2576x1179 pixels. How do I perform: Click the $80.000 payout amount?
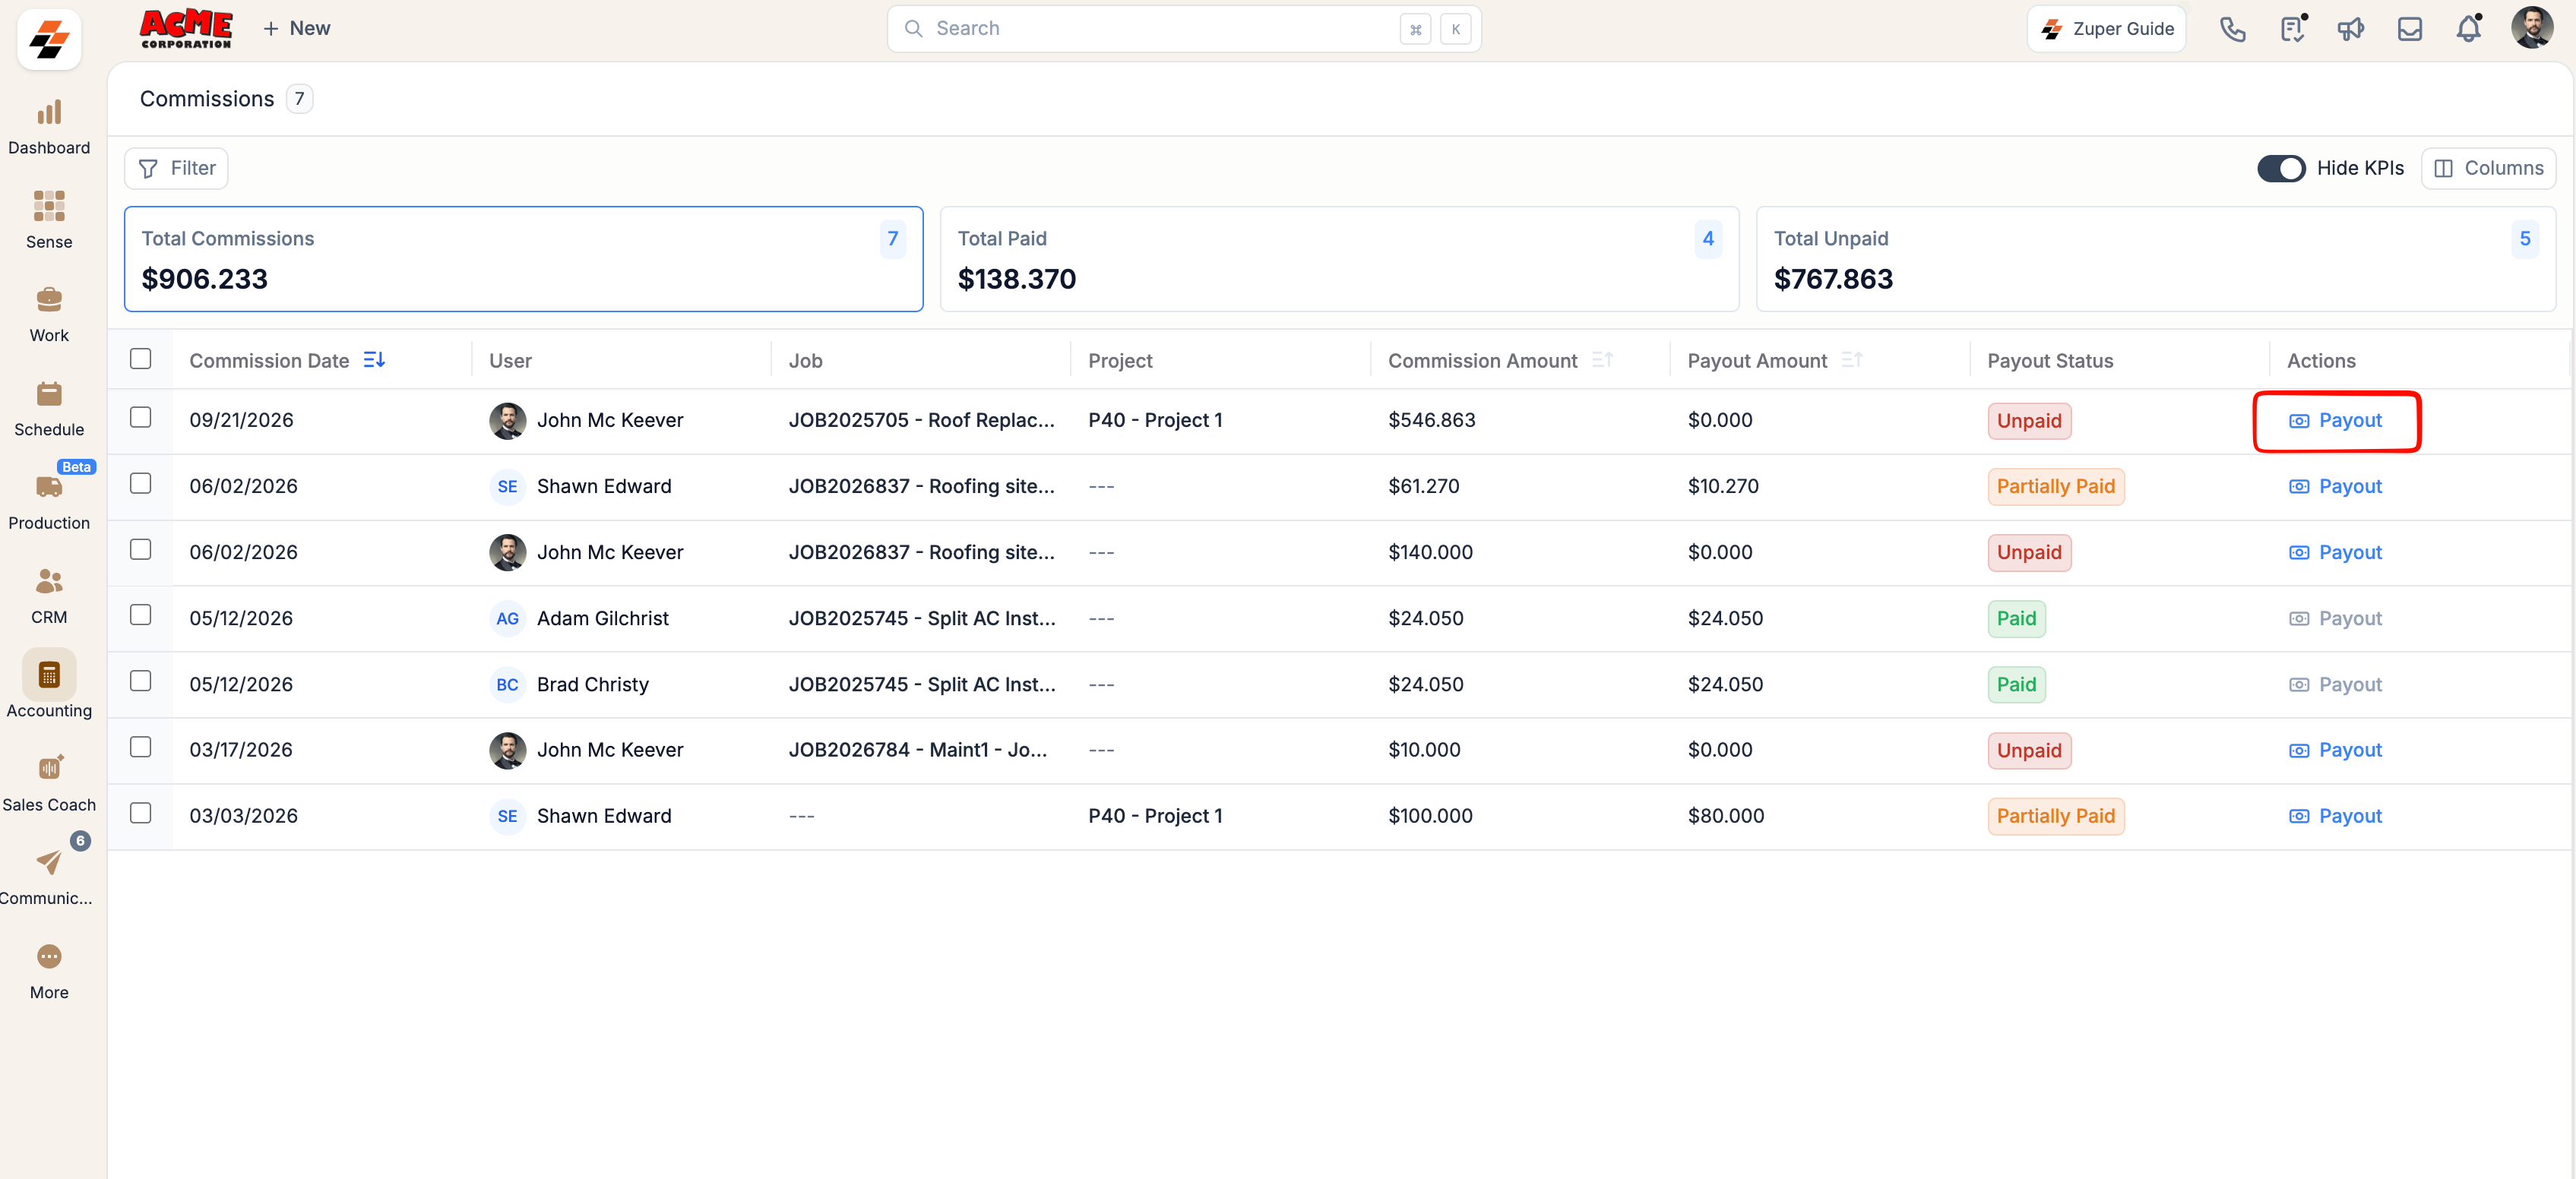1725,816
